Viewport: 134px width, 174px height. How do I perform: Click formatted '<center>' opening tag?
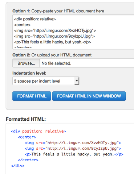click(x=27, y=137)
